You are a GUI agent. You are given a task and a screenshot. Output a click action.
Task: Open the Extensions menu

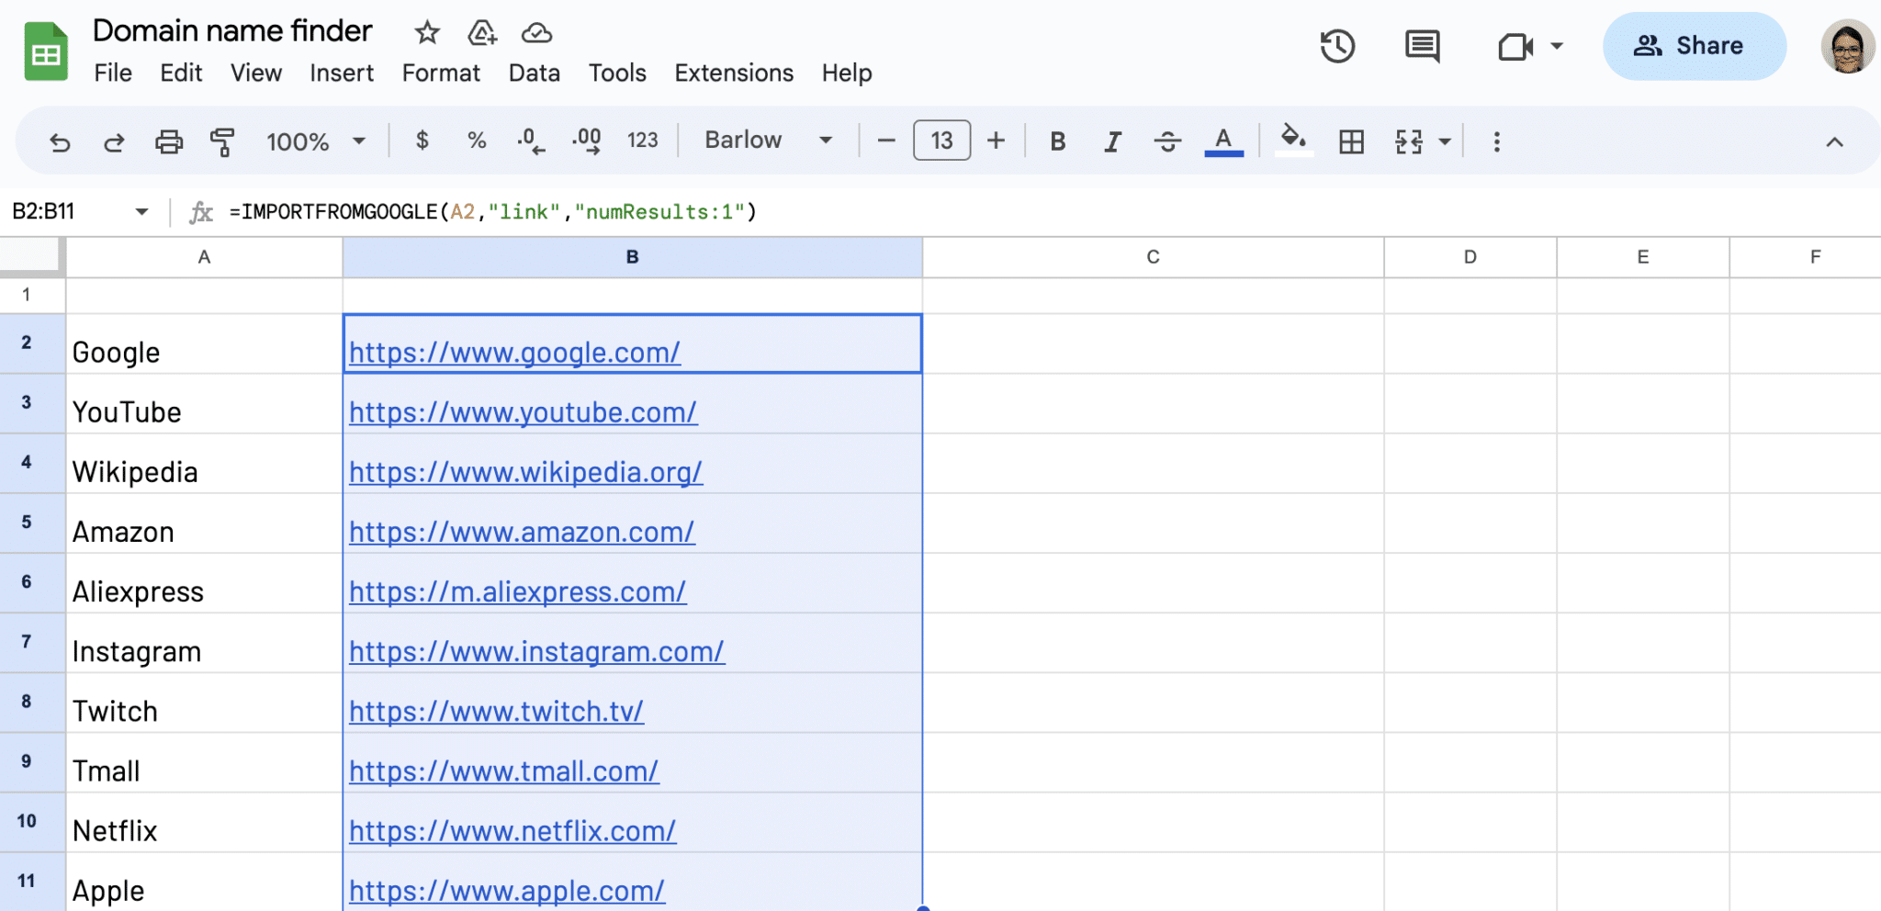coord(733,73)
